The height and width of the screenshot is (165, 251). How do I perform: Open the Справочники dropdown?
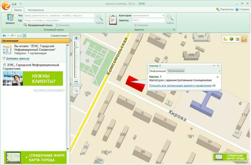coord(60,36)
